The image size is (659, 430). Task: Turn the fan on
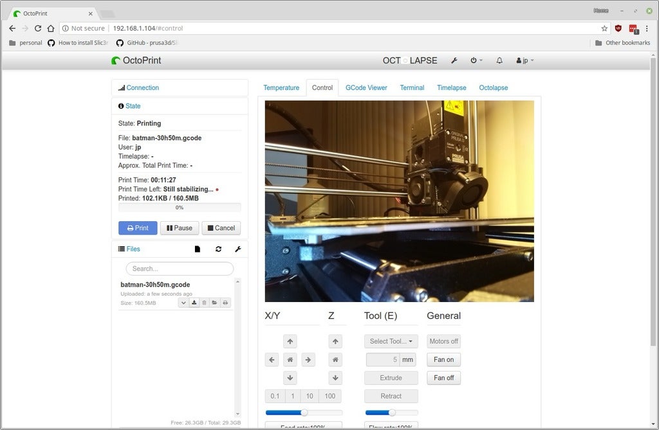tap(443, 359)
